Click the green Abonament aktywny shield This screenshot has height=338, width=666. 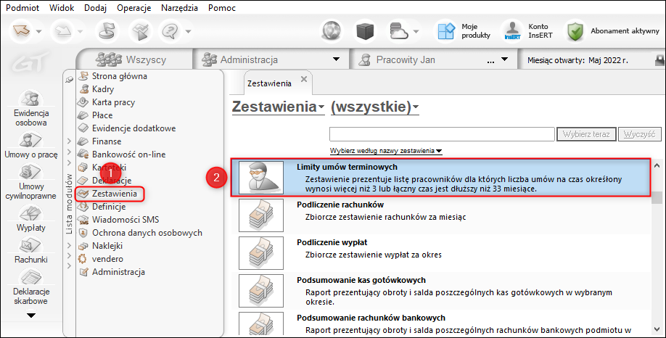(575, 31)
